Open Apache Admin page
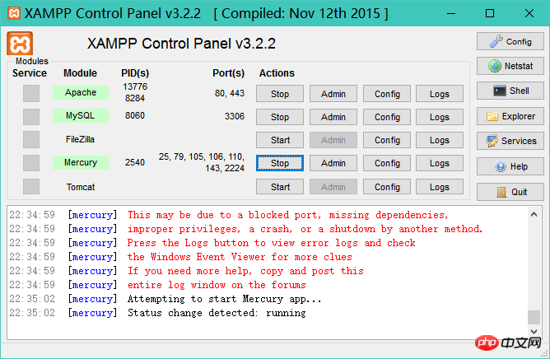The height and width of the screenshot is (359, 550). (333, 94)
